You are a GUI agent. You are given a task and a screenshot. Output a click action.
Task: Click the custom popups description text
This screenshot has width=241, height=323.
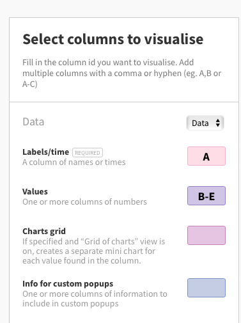coord(95,299)
